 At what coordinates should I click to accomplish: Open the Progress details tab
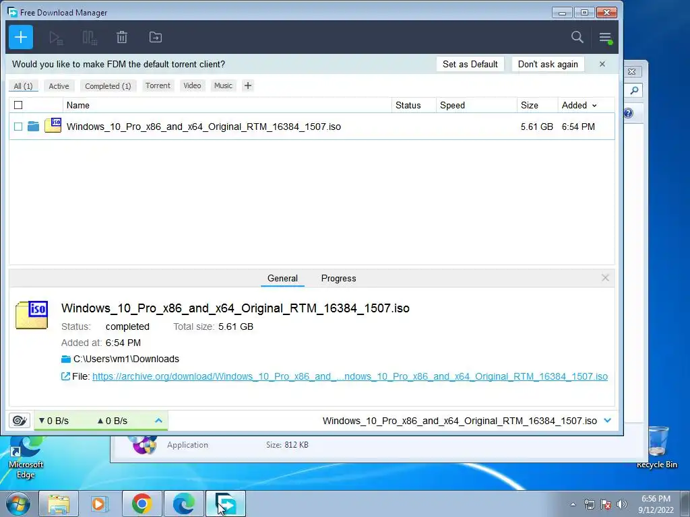(338, 278)
